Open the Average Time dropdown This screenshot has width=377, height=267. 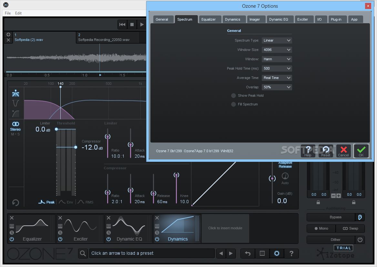[x=277, y=78]
